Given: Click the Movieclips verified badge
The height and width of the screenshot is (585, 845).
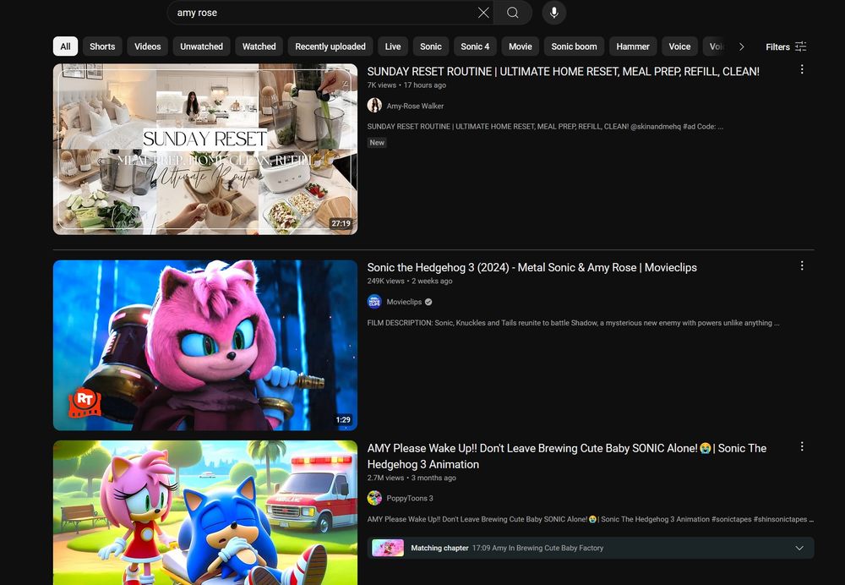Looking at the screenshot, I should [x=428, y=302].
